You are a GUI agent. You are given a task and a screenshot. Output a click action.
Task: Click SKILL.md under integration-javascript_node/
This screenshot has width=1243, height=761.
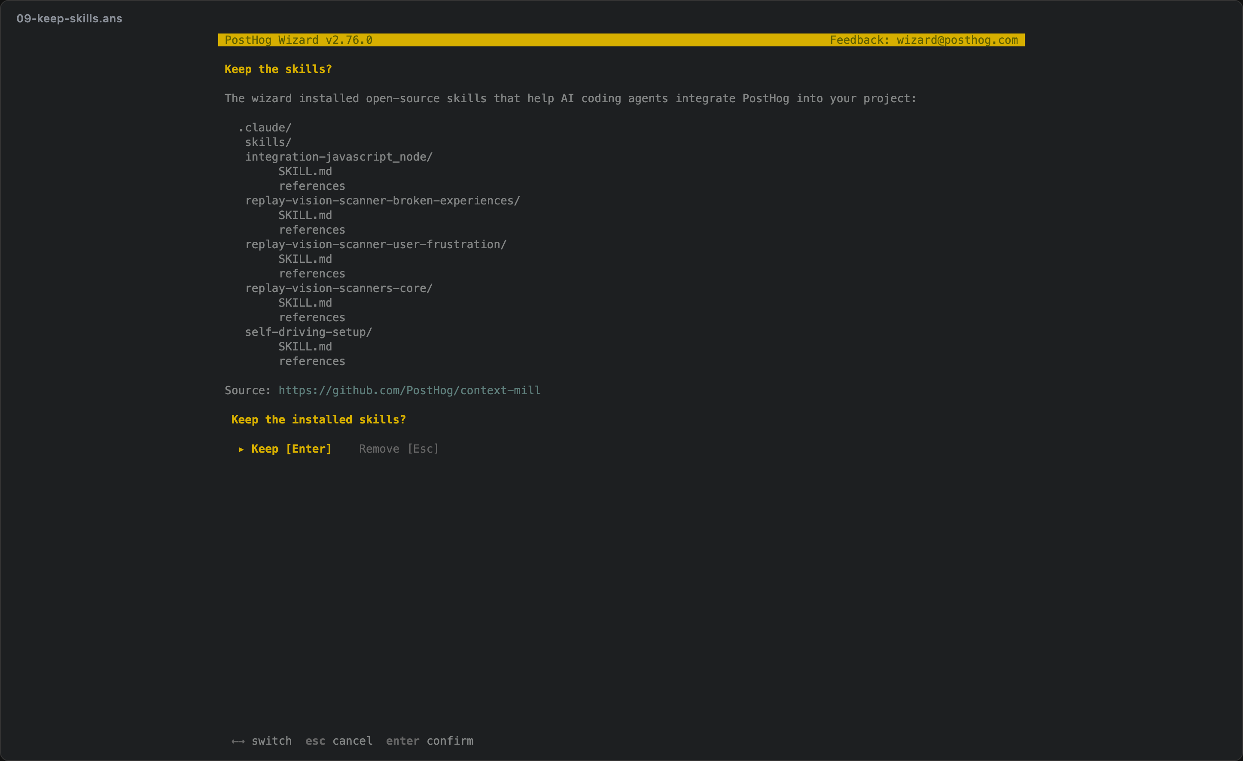pos(305,171)
